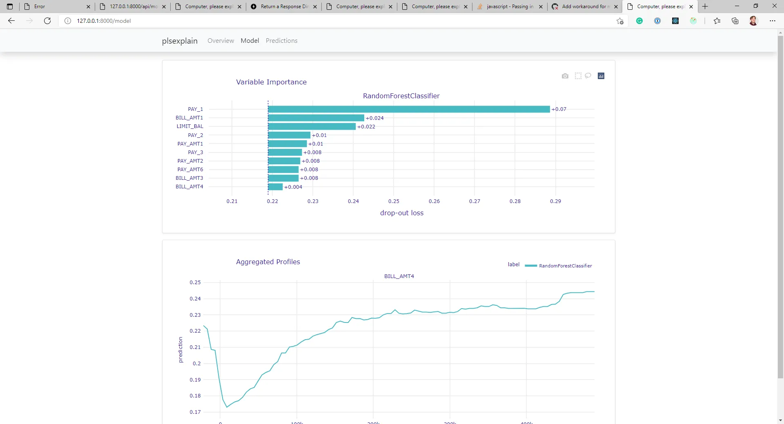Click the RandomForestClassifier subtitle in importance chart
The width and height of the screenshot is (784, 424).
click(401, 96)
